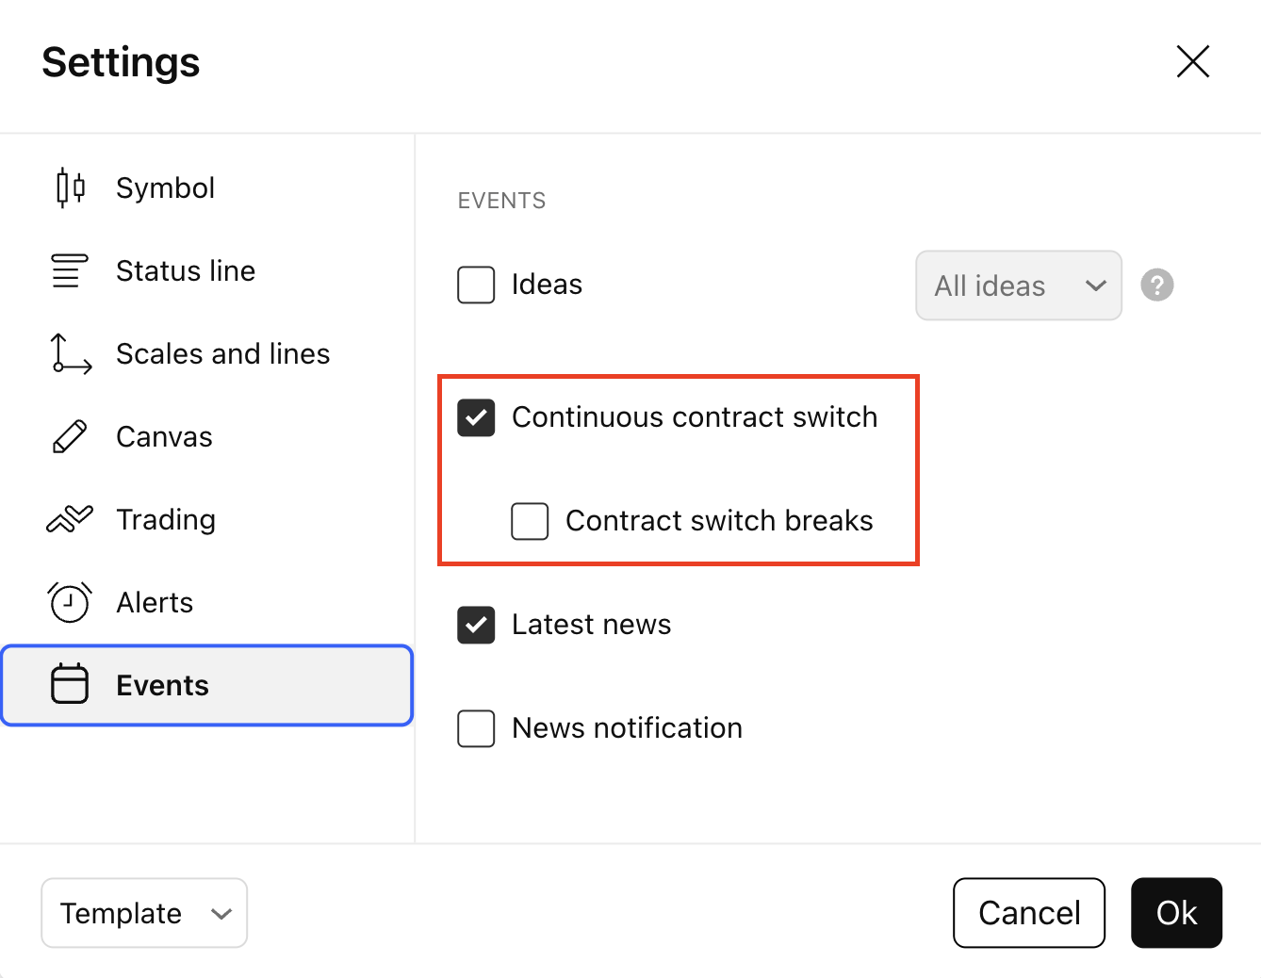Click the Alerts alarm clock icon
This screenshot has width=1261, height=978.
pos(70,602)
